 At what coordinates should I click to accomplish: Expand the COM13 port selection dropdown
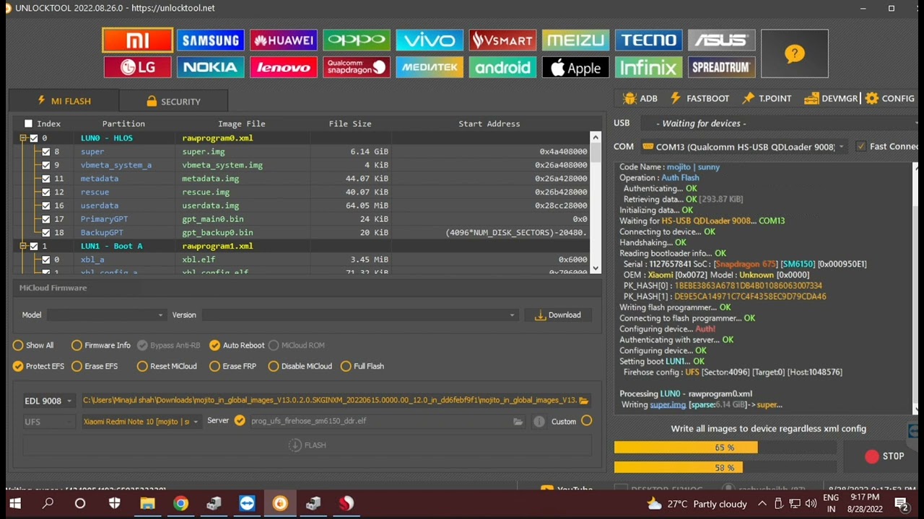(x=743, y=147)
